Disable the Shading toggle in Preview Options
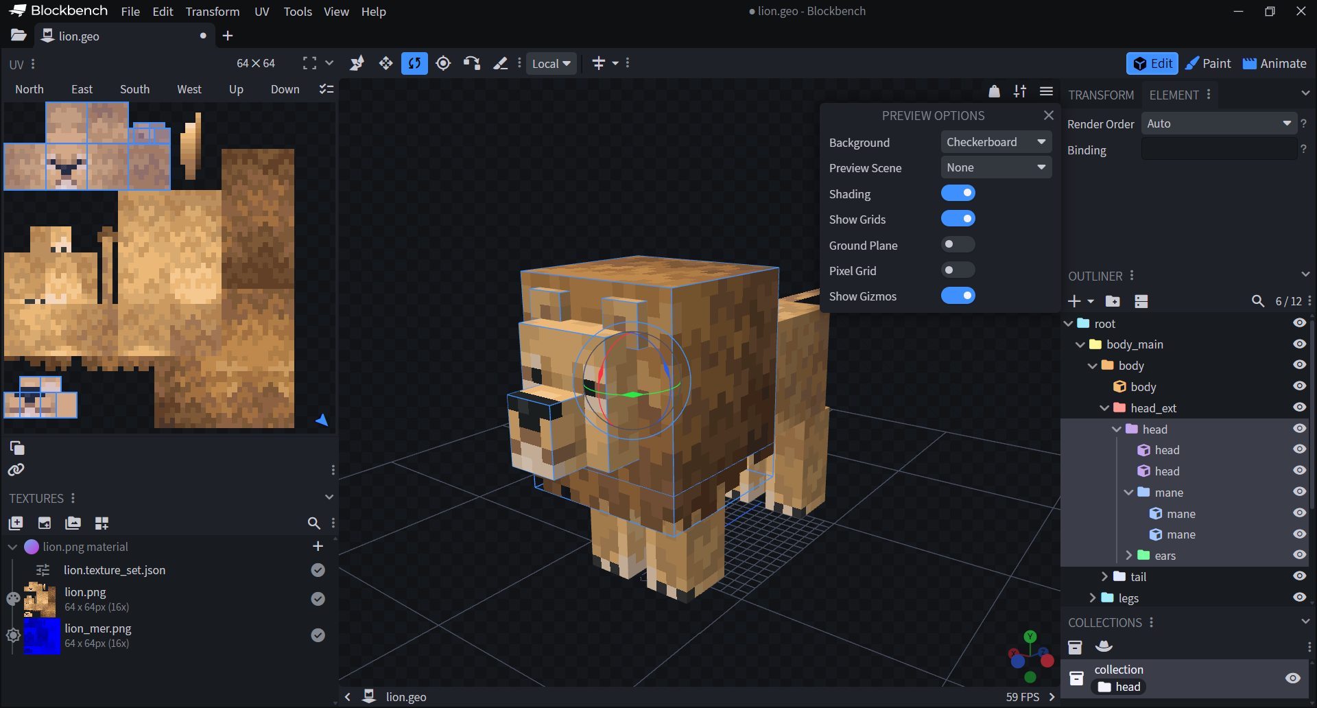This screenshot has width=1317, height=708. (x=958, y=193)
